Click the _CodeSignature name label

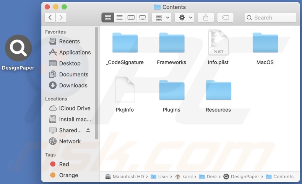[125, 62]
